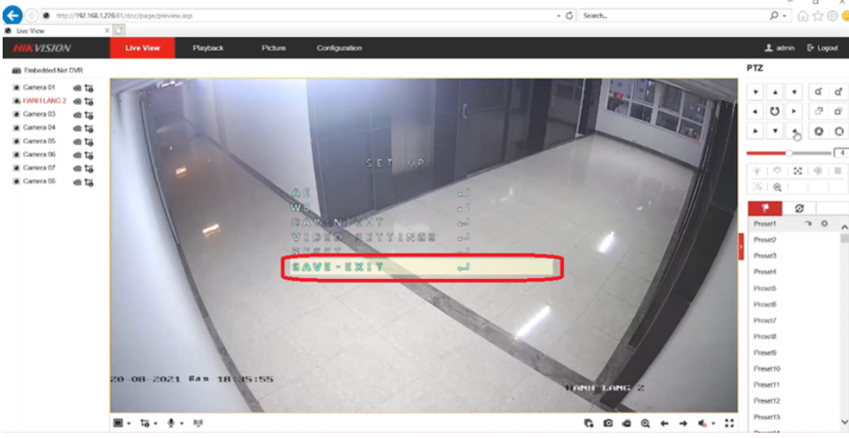This screenshot has height=438, width=849.
Task: Go to previous page arrow in toolbar
Action: (x=665, y=424)
